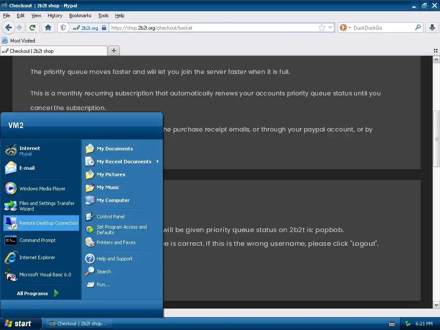Start Files and Settings Transfer Wizard
The width and height of the screenshot is (440, 330).
[x=41, y=206]
